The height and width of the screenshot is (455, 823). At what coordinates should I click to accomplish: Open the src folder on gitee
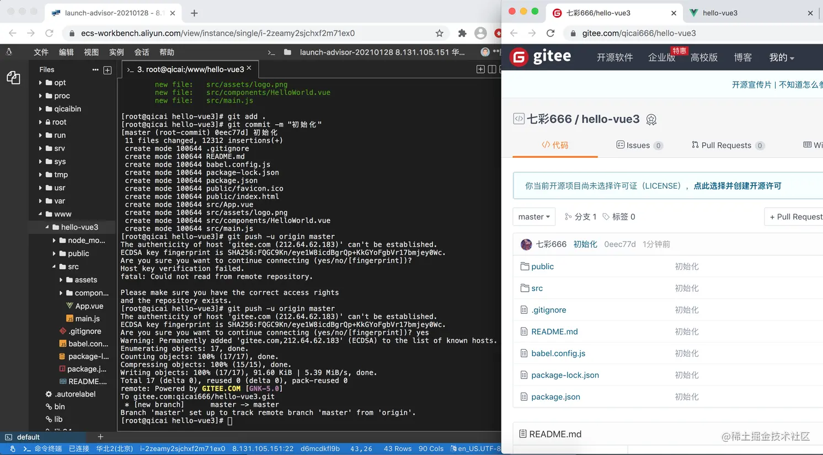[x=537, y=288]
